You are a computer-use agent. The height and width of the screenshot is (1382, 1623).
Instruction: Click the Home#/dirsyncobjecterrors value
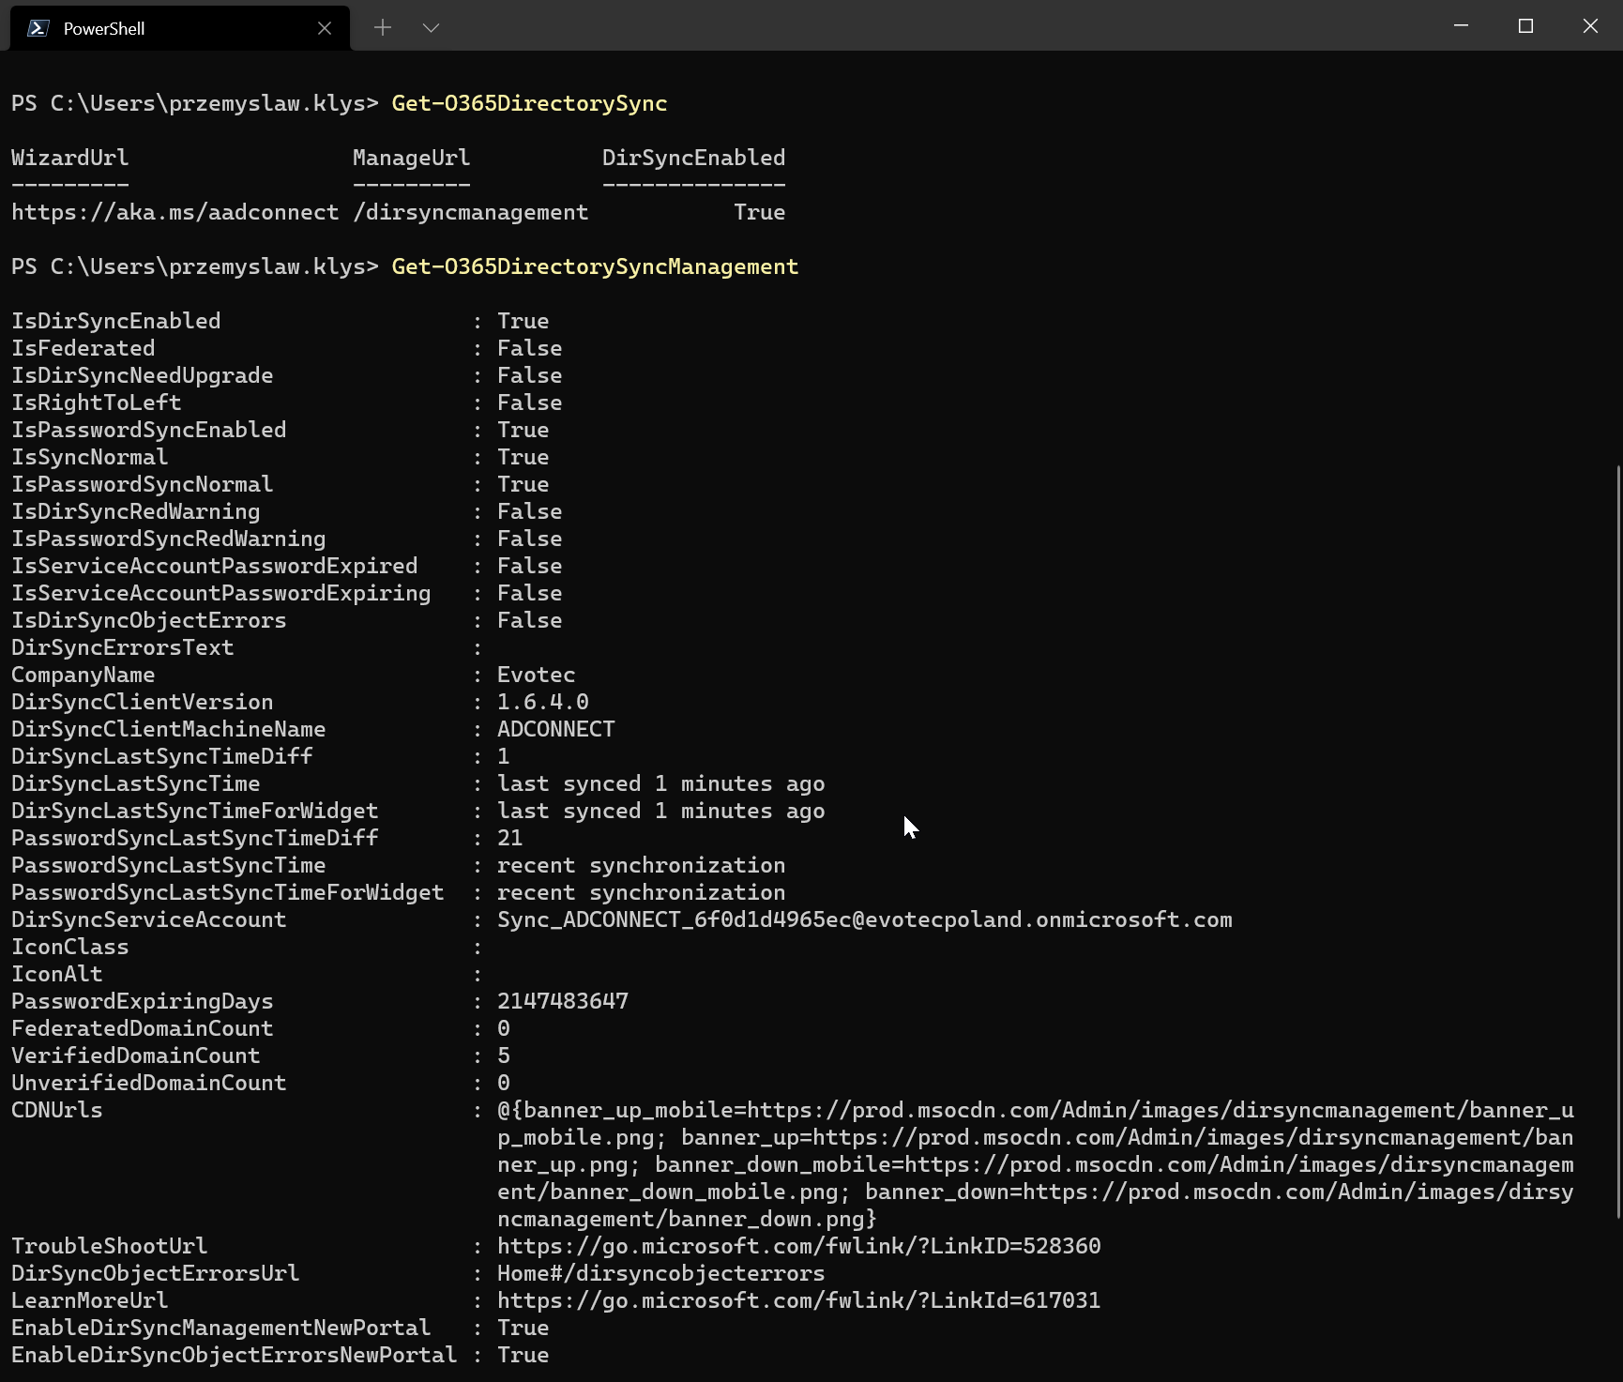tap(660, 1273)
